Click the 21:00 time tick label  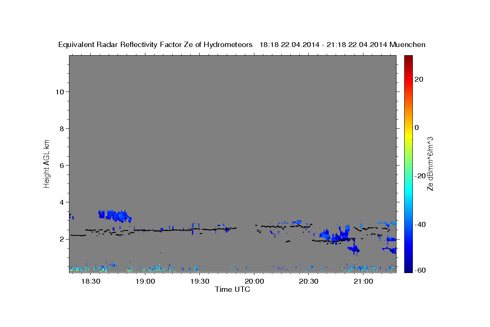(x=363, y=282)
